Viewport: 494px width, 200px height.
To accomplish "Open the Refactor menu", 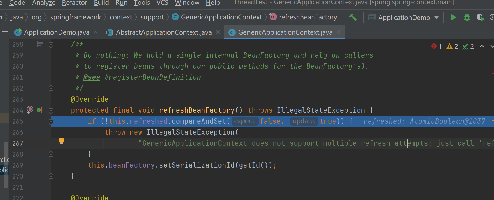I will click(x=75, y=3).
